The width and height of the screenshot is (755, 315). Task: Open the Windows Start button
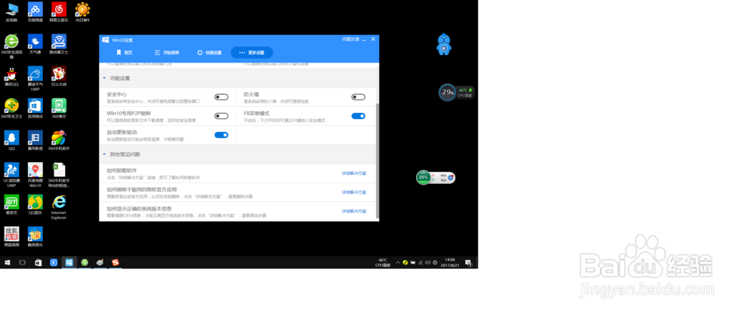click(8, 262)
